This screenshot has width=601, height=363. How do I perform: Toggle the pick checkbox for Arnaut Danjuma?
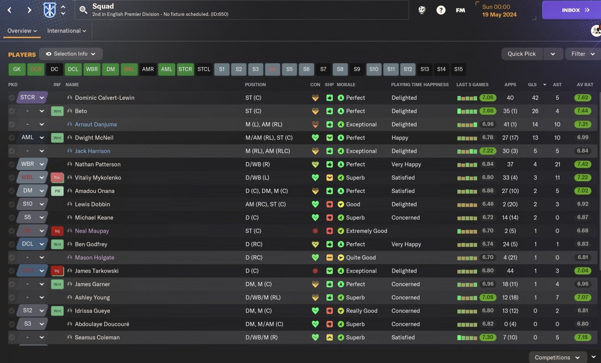coord(12,125)
